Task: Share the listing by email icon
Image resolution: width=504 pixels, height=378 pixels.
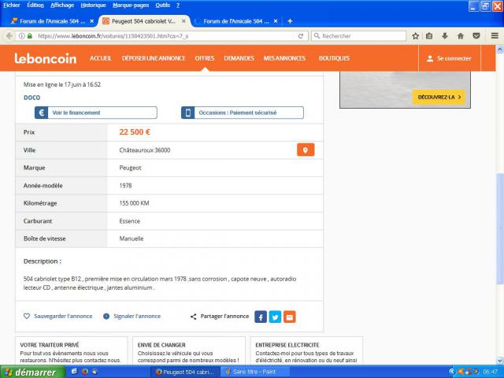Action: click(x=290, y=317)
